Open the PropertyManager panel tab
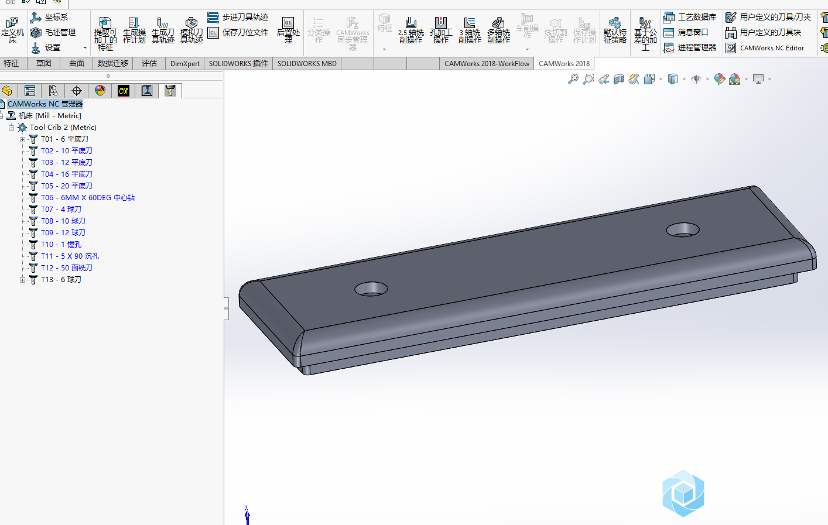The width and height of the screenshot is (828, 525). (30, 91)
